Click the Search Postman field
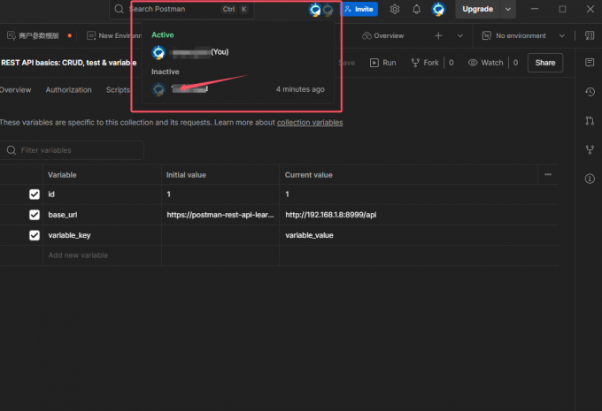 click(x=181, y=9)
